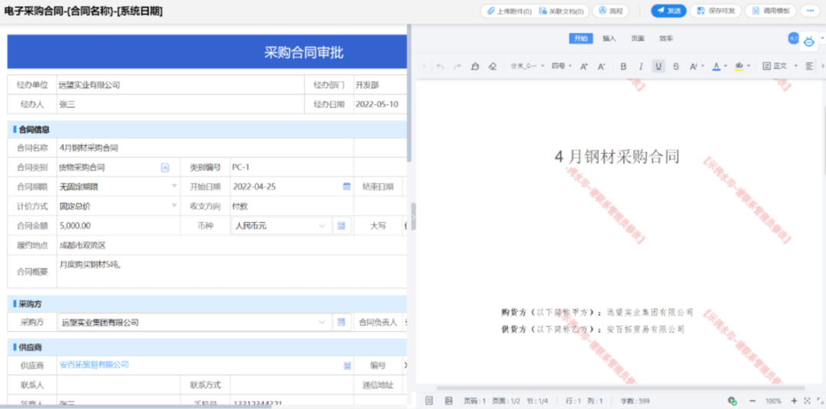Click the undo arrow in editor toolbar

pos(440,67)
